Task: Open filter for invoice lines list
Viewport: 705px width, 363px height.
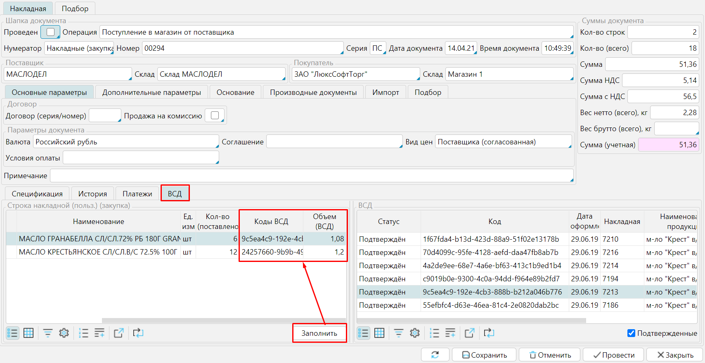Action: pyautogui.click(x=48, y=333)
